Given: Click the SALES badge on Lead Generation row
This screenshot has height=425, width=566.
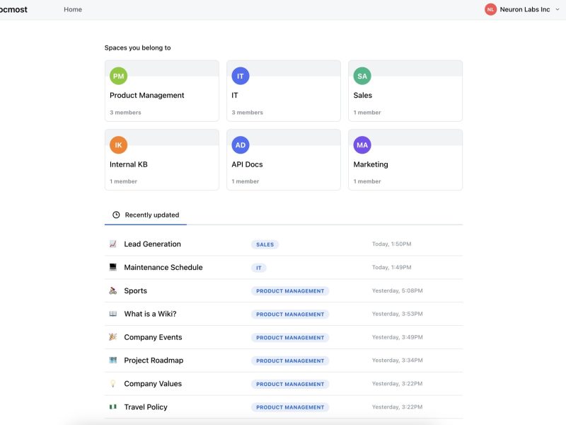Looking at the screenshot, I should click(265, 244).
